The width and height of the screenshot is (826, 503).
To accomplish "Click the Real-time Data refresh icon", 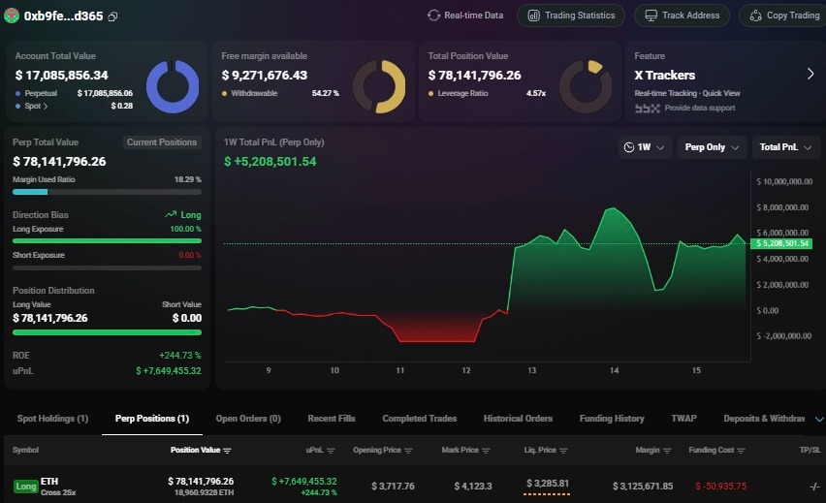I will pos(433,16).
